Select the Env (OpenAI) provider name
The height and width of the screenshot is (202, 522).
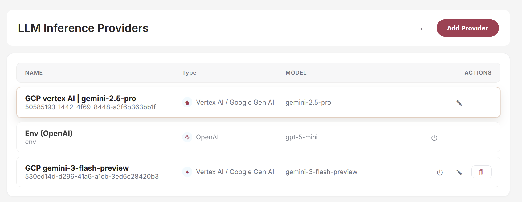[x=49, y=133]
